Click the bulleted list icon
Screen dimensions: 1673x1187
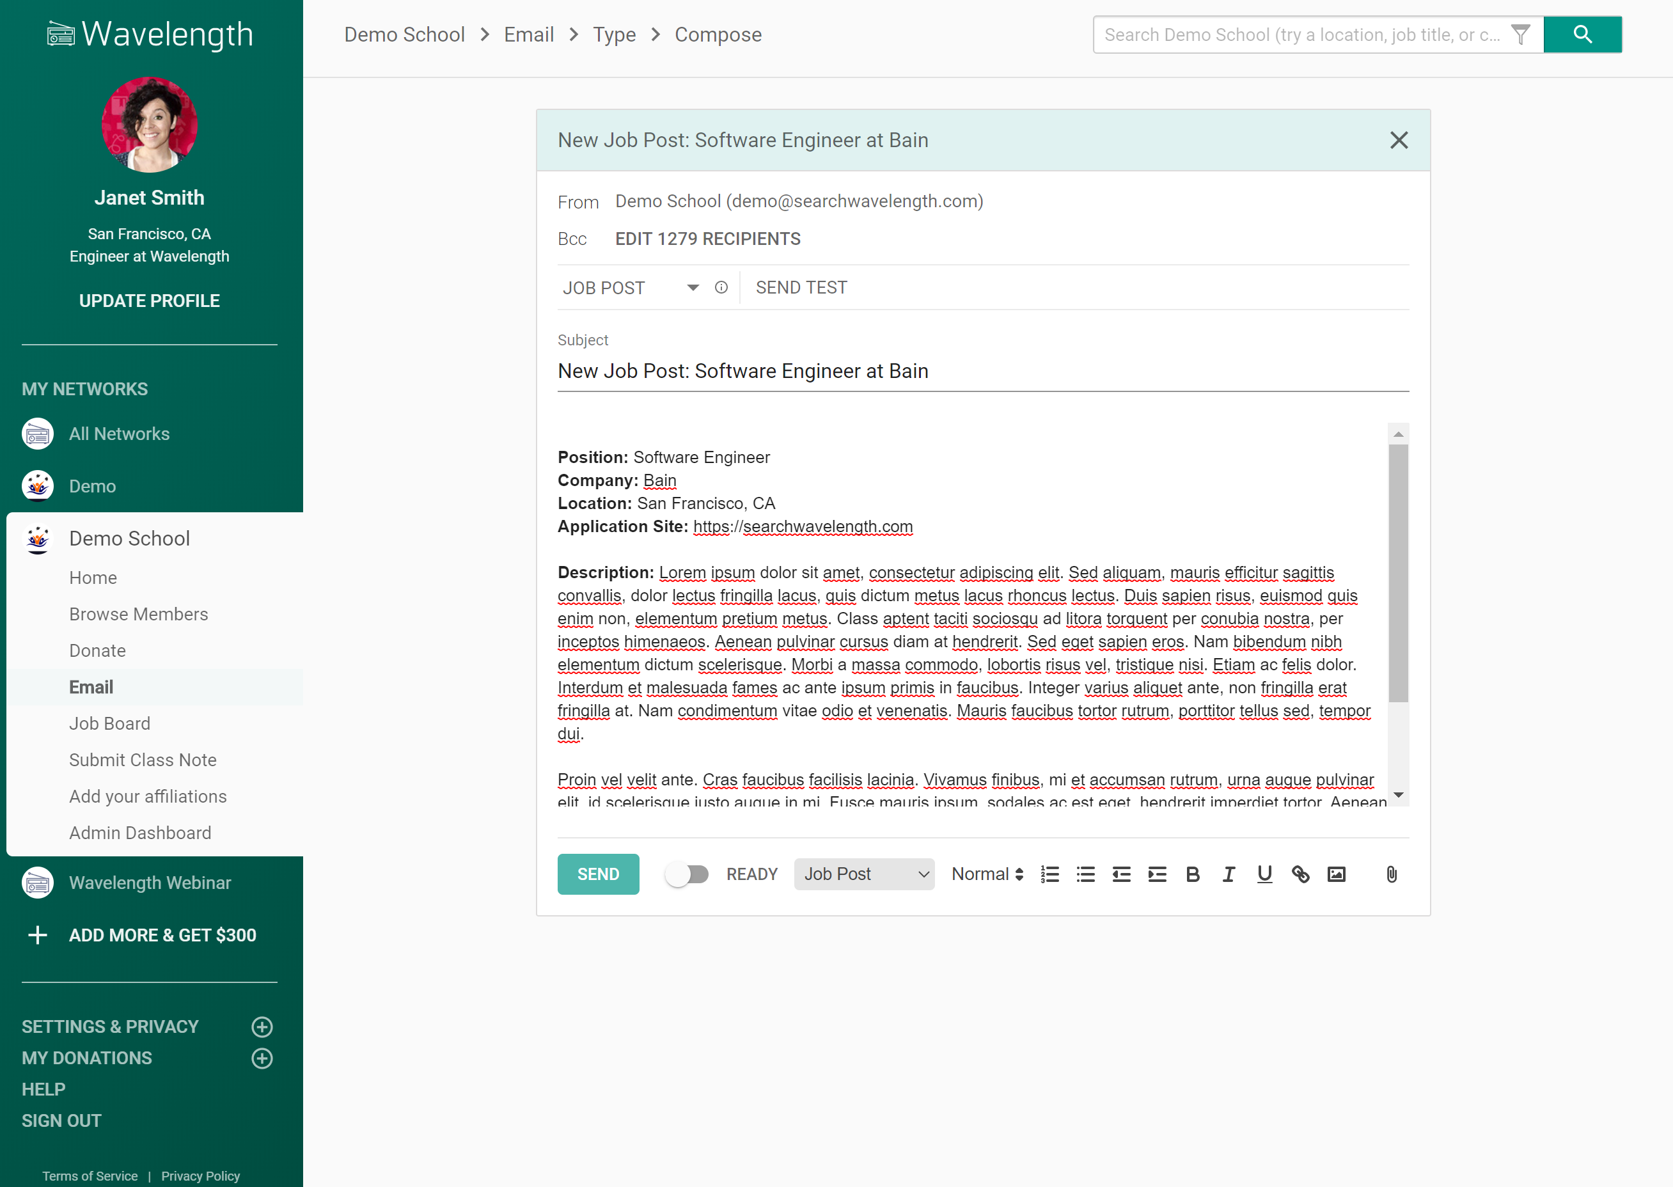[x=1085, y=874]
